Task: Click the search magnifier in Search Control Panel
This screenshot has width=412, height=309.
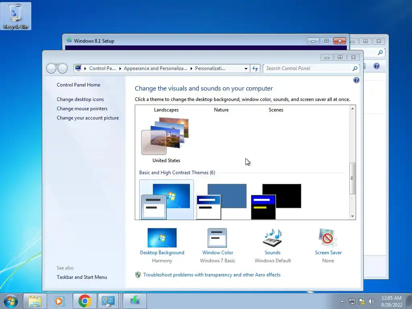Action: coord(355,68)
